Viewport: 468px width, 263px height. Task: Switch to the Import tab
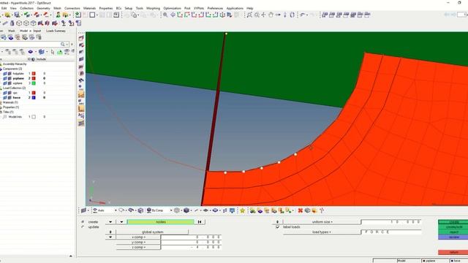click(37, 31)
